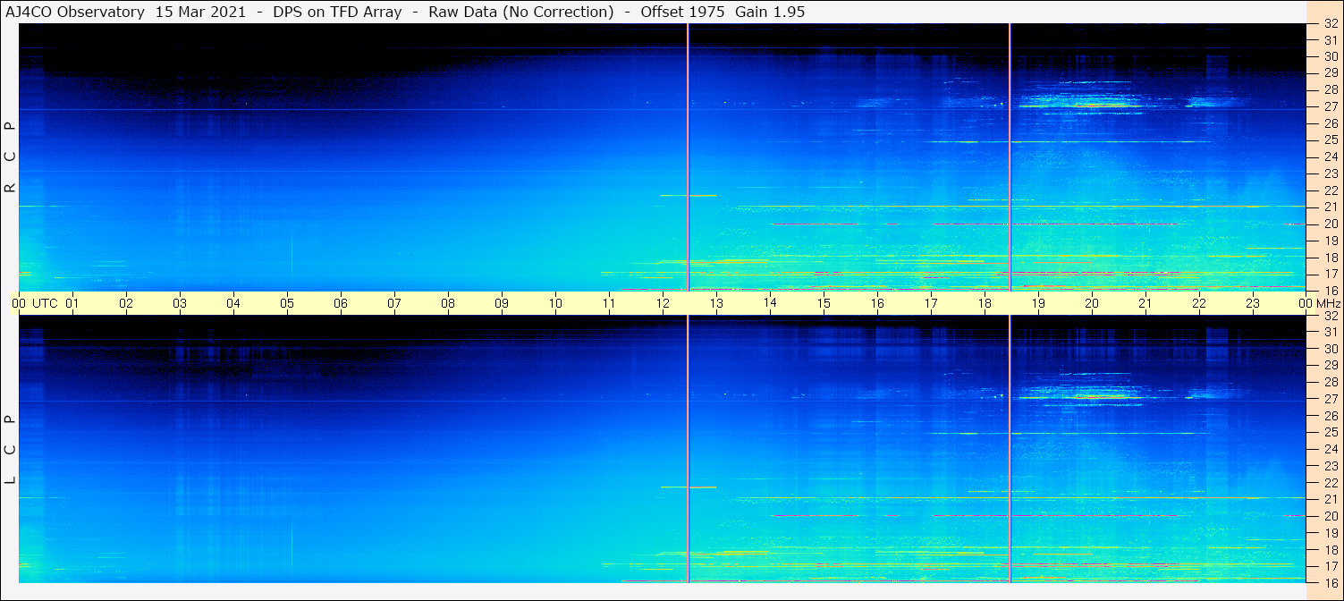Click the 17 MHz label on the RCP frequency scale
The image size is (1344, 601).
click(1330, 274)
